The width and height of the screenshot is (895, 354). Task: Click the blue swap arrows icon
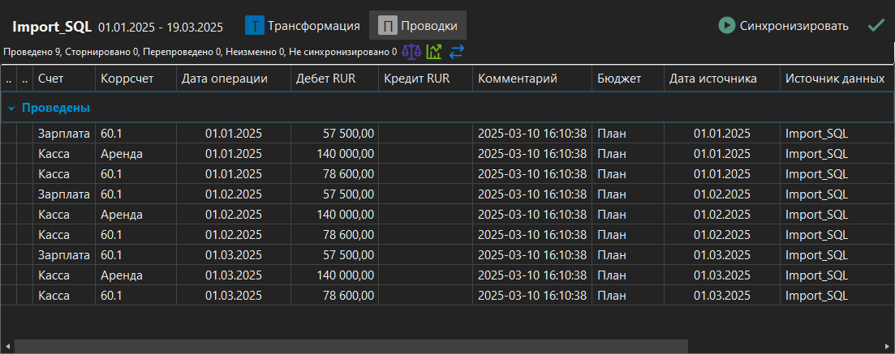coord(456,52)
